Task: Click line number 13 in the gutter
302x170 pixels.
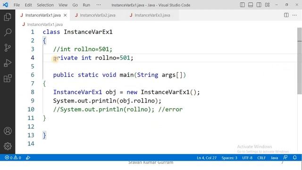Action: point(31,135)
